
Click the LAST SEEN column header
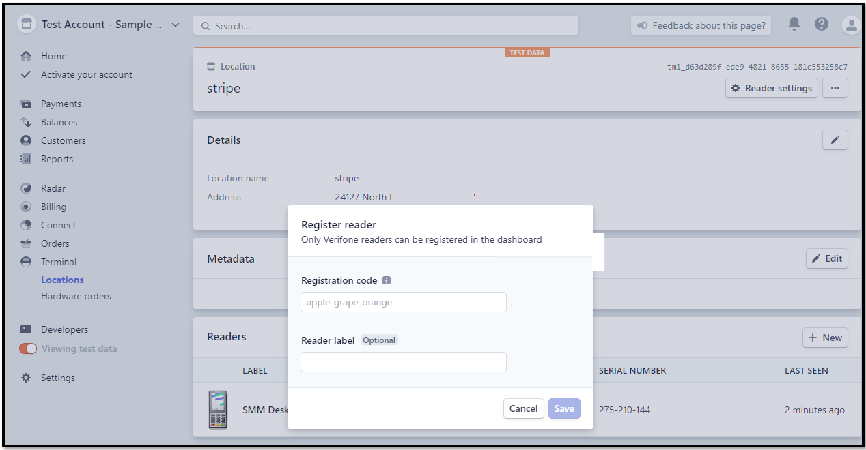click(807, 371)
